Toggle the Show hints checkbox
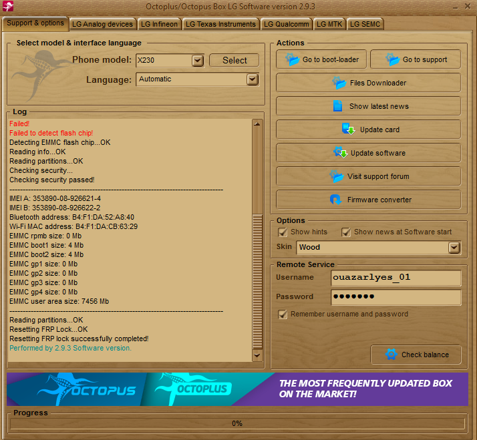This screenshot has height=440, width=477. (x=283, y=232)
